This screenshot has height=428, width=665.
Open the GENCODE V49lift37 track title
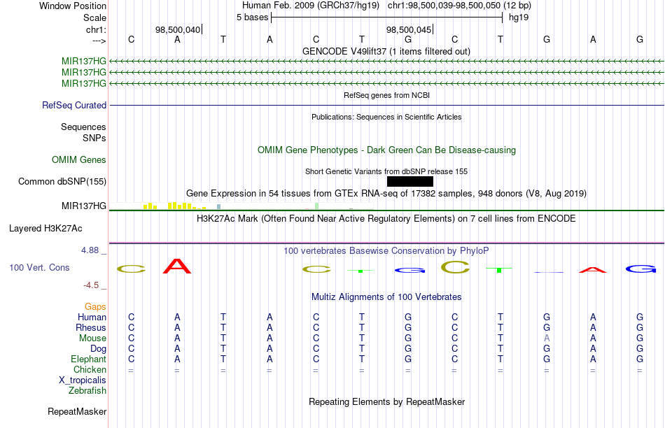click(x=386, y=51)
